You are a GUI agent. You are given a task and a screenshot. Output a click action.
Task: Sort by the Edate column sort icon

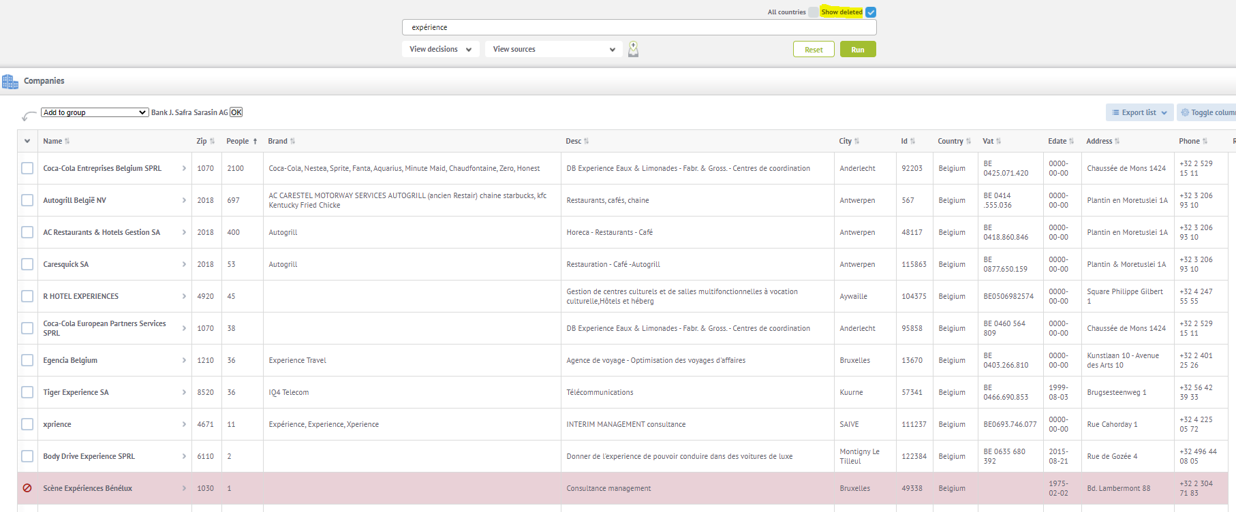pyautogui.click(x=1071, y=141)
